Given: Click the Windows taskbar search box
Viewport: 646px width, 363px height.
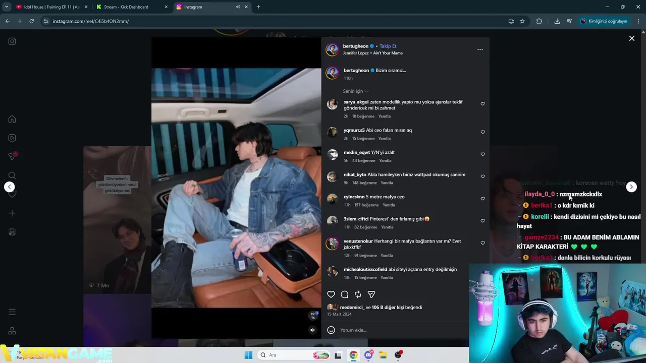Looking at the screenshot, I should coord(294,355).
